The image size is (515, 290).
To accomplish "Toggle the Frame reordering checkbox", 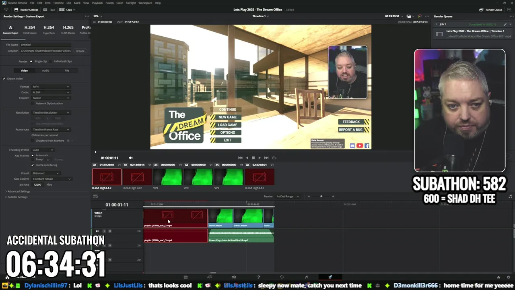I will [33, 165].
